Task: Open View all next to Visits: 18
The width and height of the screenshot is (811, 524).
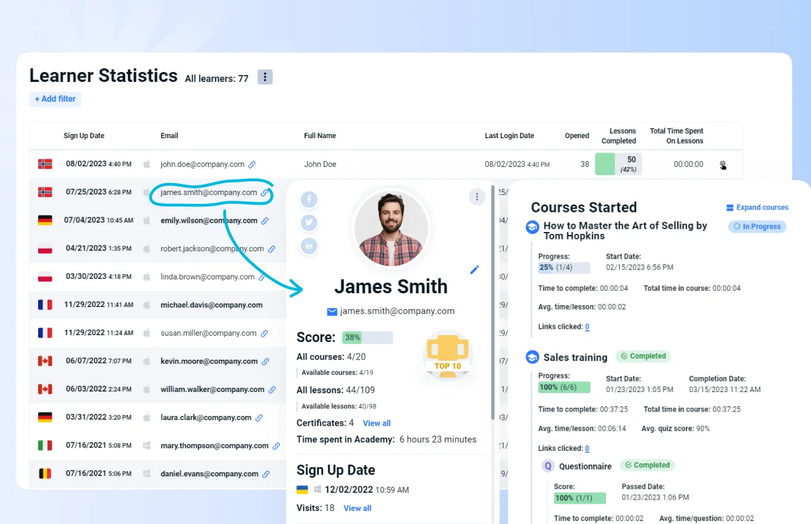Action: pos(357,508)
